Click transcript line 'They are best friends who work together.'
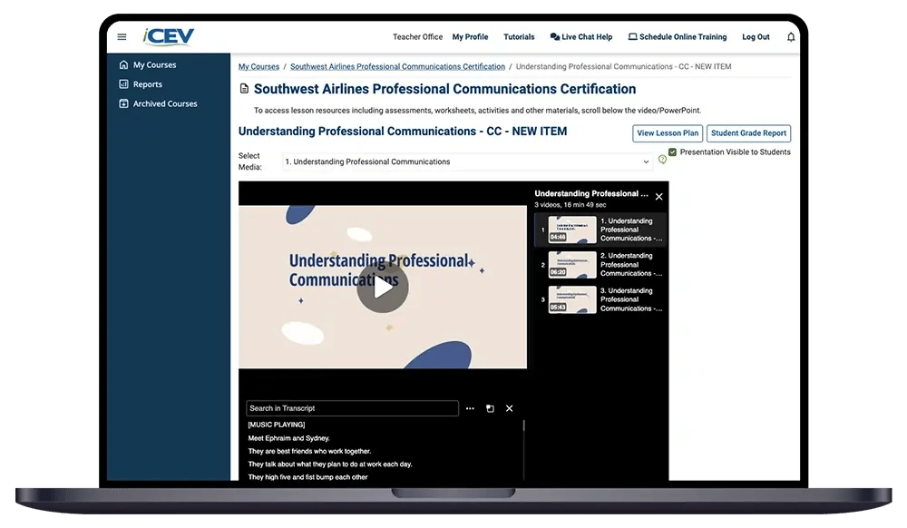 pyautogui.click(x=309, y=452)
